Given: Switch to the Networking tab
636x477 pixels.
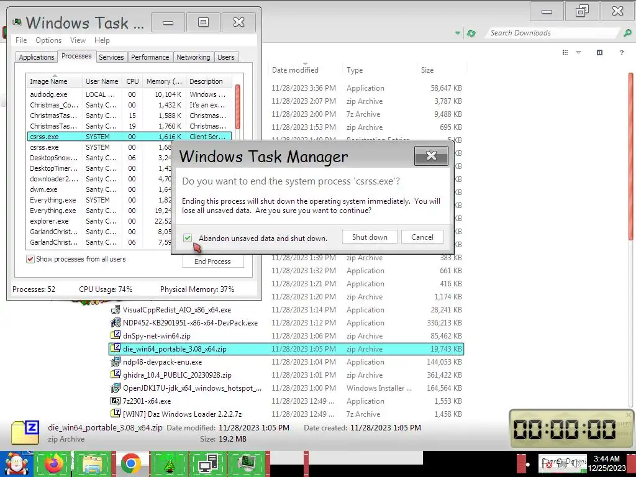Looking at the screenshot, I should pos(193,57).
